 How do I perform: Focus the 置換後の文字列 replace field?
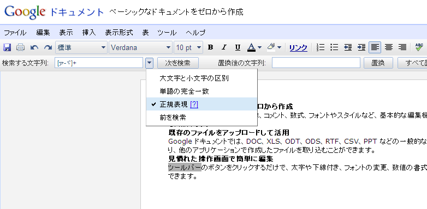tap(316, 63)
